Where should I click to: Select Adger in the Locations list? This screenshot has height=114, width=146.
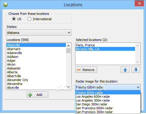point(36,61)
